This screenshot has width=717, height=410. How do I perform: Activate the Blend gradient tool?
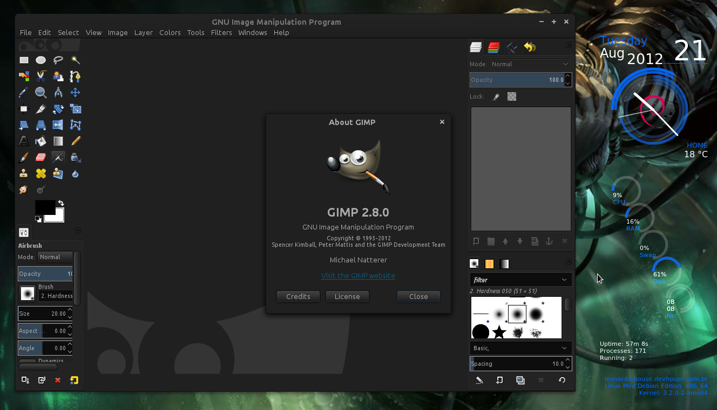[x=58, y=141]
